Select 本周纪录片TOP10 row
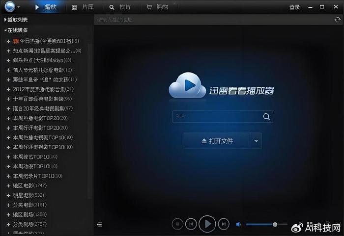 38,176
